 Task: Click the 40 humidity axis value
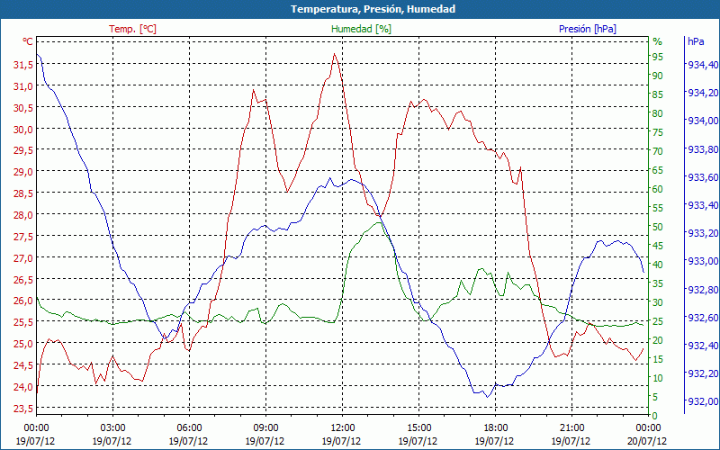point(658,265)
